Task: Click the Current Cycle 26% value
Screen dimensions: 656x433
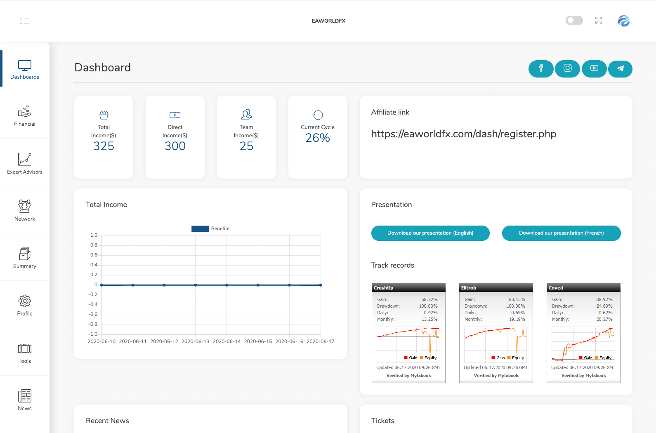Action: click(x=318, y=138)
